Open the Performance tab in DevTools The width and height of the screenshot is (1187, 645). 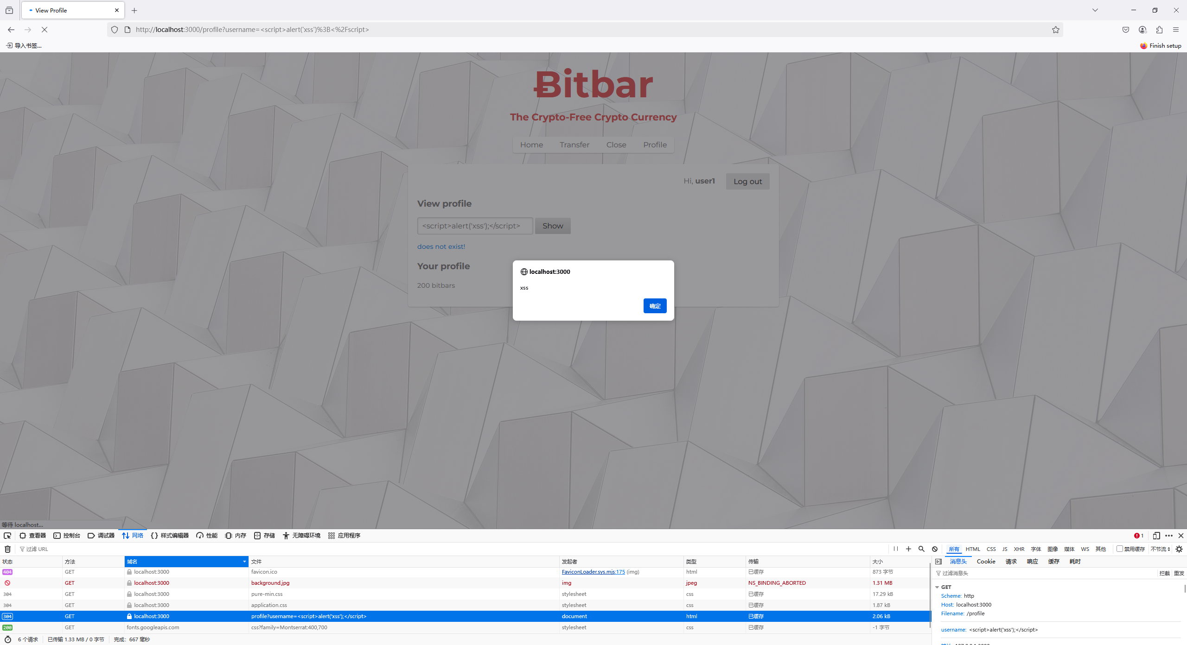(x=207, y=536)
